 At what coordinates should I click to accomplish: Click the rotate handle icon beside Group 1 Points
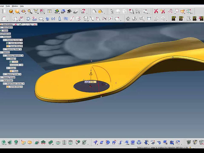pos(21,61)
